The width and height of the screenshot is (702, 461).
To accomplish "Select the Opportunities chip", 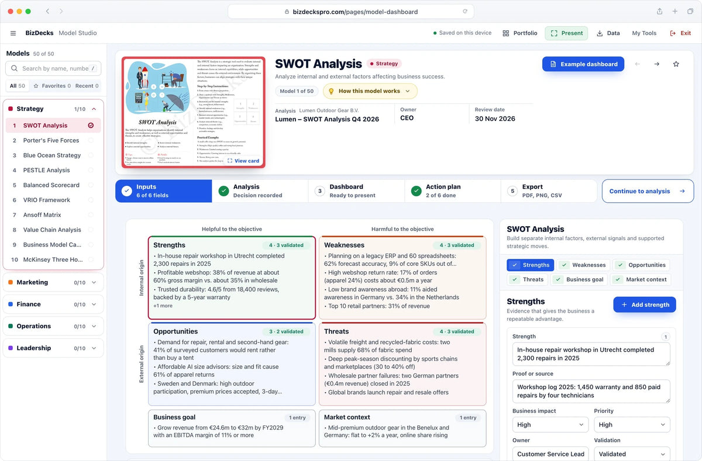I will tap(642, 265).
